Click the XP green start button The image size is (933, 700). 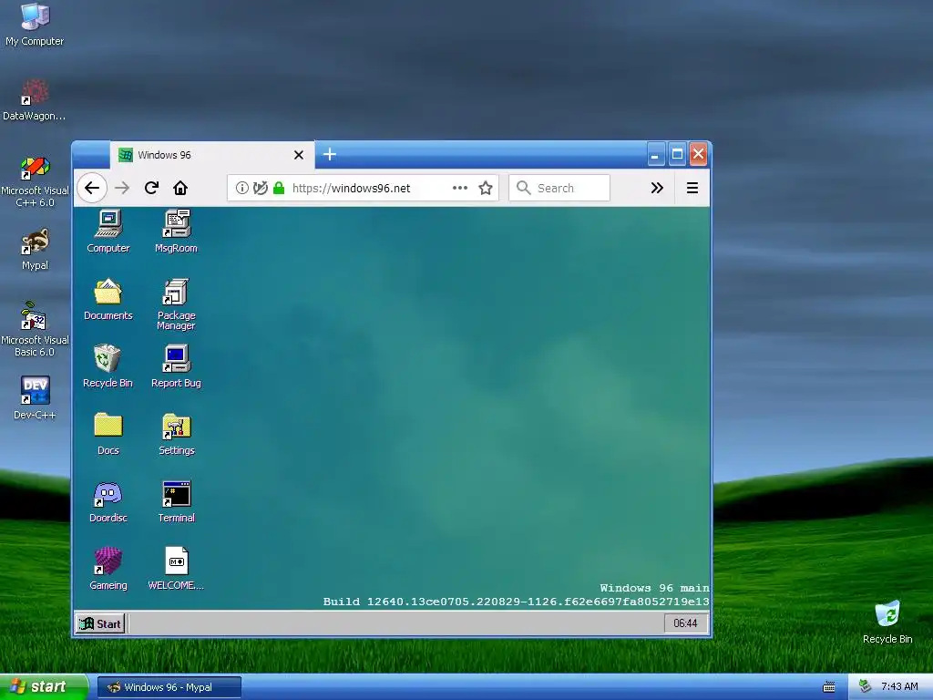43,687
